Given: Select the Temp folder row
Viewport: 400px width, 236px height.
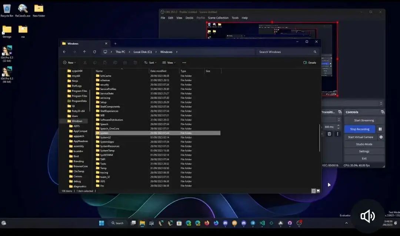Looking at the screenshot, I should 158,168.
